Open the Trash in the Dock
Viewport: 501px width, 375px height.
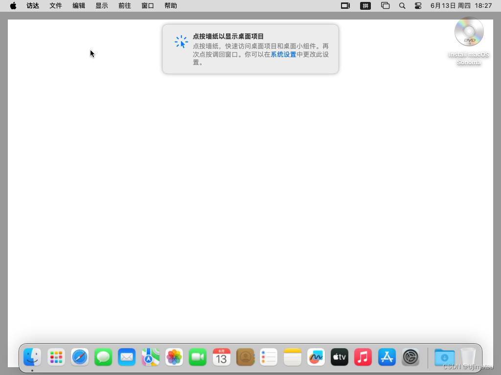468,357
